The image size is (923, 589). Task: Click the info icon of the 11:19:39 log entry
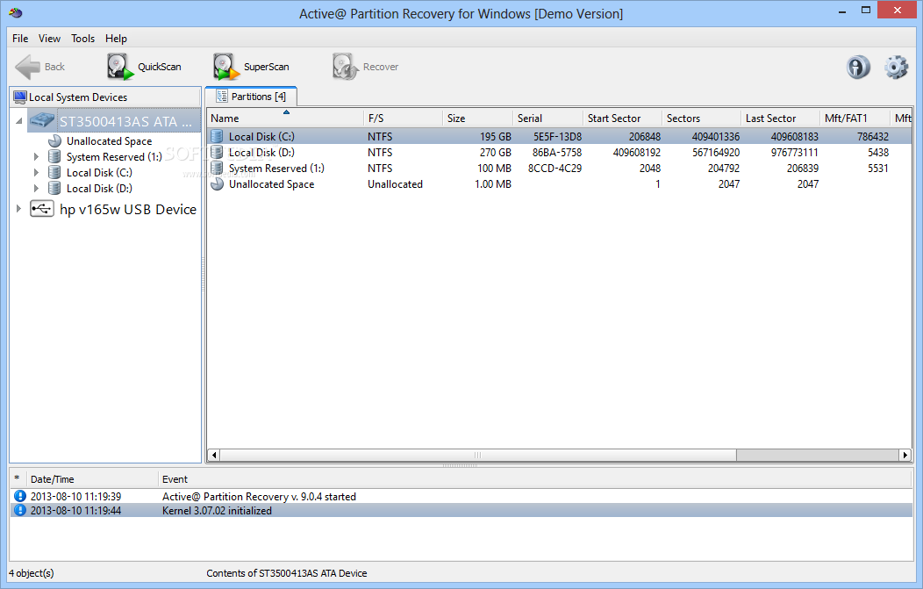[20, 497]
